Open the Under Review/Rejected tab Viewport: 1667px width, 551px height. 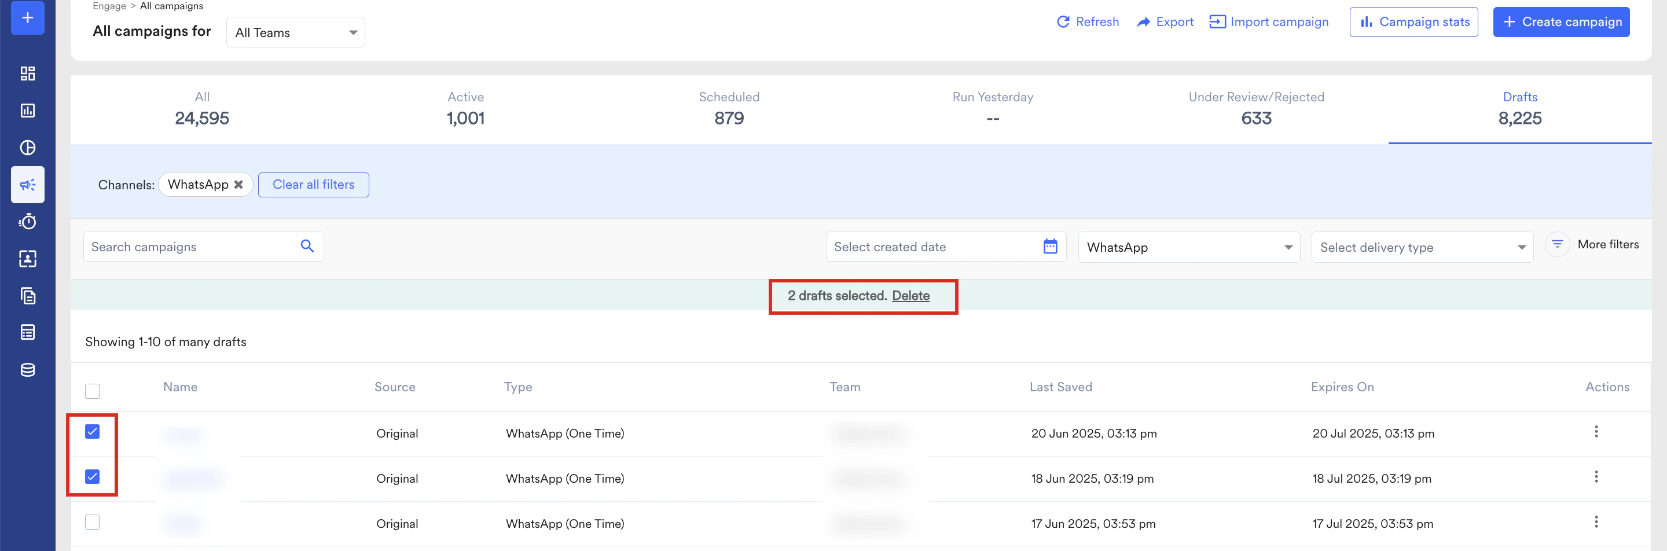click(x=1255, y=109)
